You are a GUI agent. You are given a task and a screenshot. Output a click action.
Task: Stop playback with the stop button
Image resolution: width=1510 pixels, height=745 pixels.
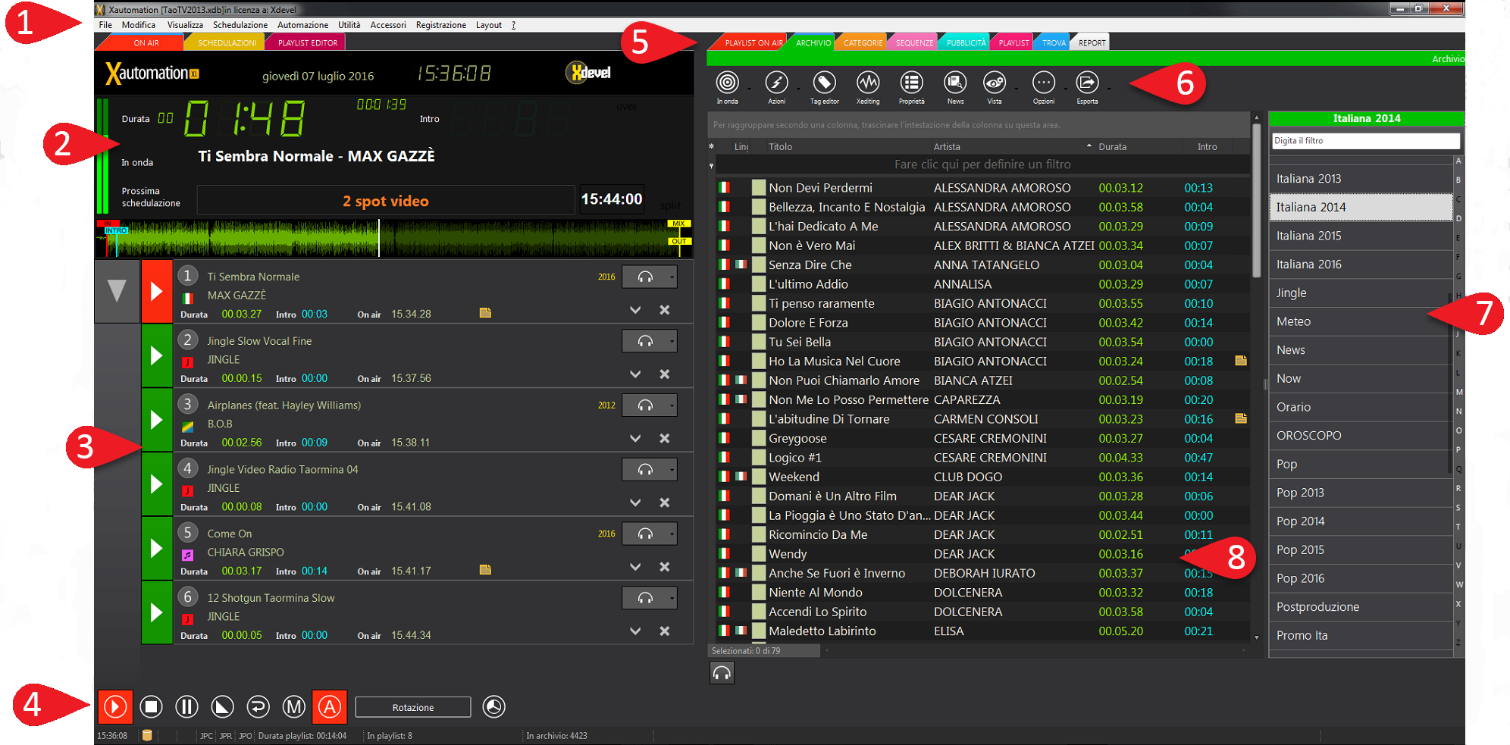(151, 707)
